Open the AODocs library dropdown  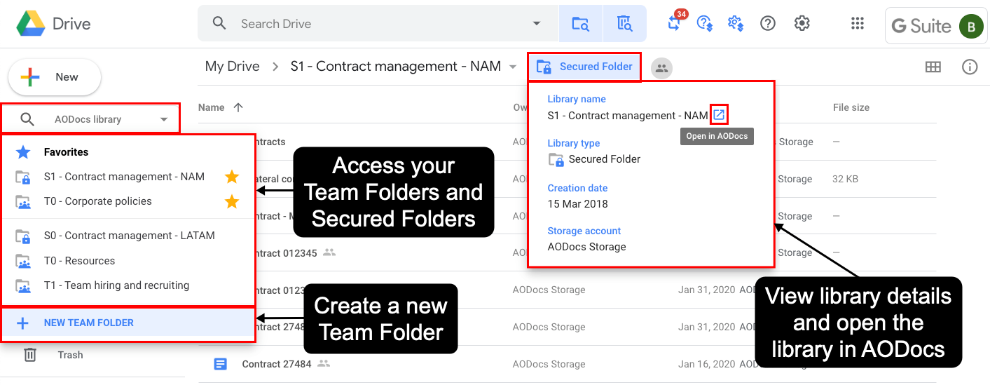tap(164, 119)
